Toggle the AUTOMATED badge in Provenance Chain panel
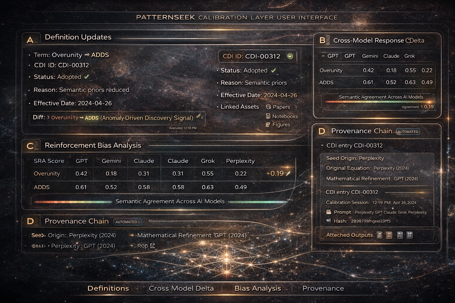 (x=408, y=132)
